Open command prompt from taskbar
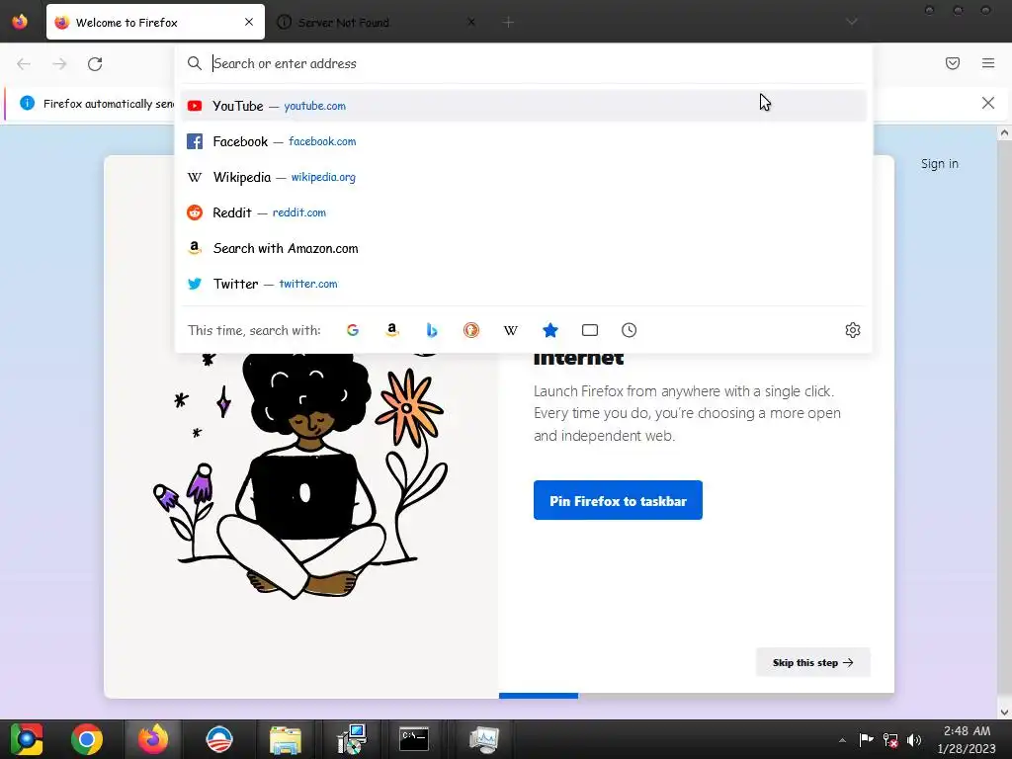The height and width of the screenshot is (759, 1012). pos(414,739)
